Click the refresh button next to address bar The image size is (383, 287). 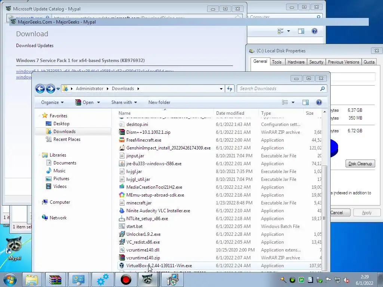pos(230,89)
